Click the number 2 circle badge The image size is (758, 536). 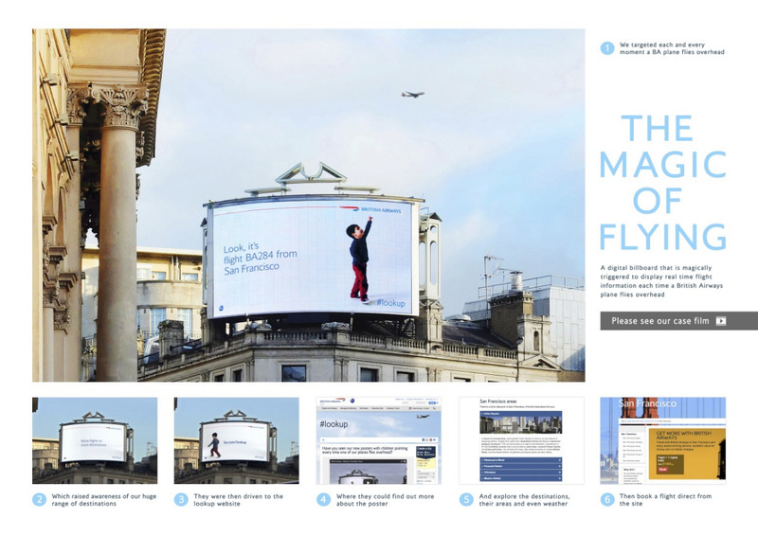40,500
